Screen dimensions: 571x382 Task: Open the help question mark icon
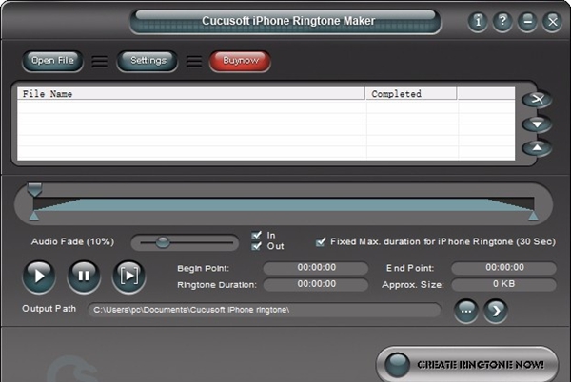point(502,22)
